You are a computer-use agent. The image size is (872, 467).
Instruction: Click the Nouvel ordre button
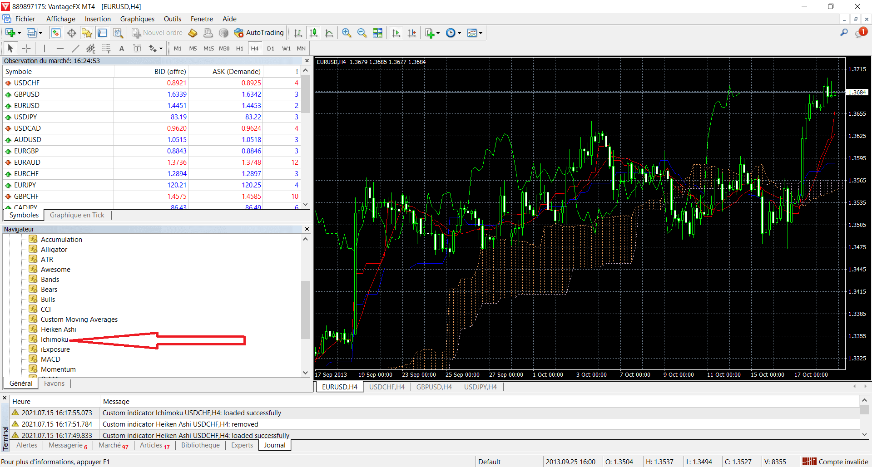[x=157, y=33]
